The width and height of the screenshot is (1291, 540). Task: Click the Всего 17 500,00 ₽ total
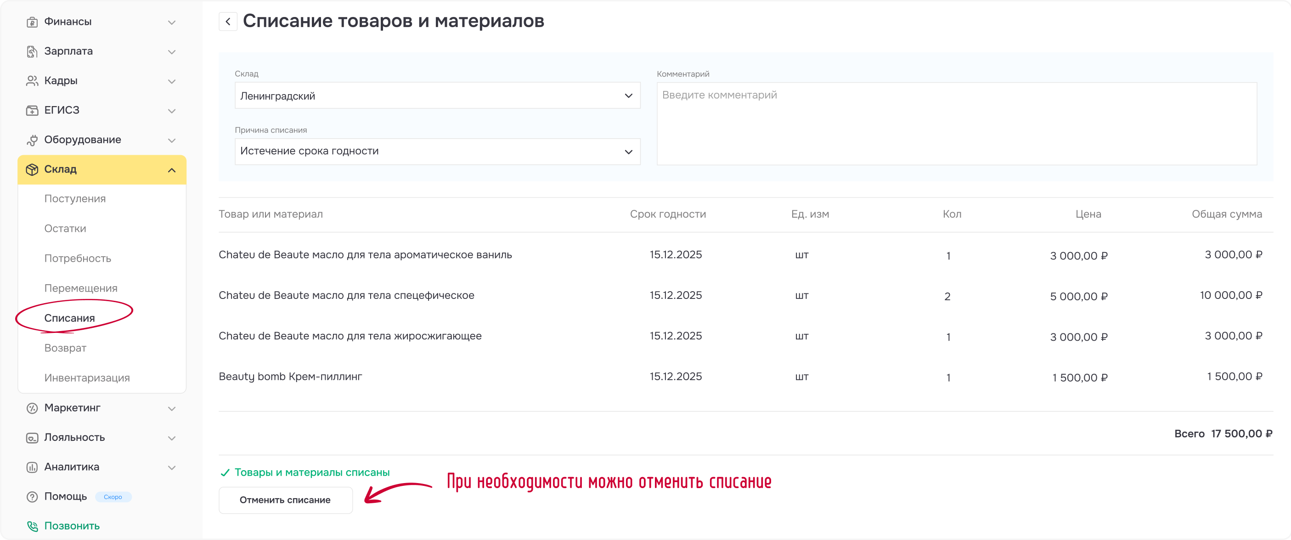[1223, 434]
